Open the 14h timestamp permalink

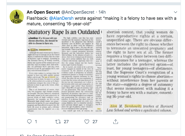click(x=102, y=12)
